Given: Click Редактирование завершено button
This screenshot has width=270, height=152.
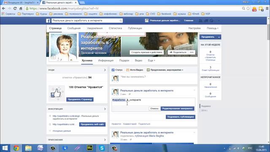Looking at the screenshot, I should (177, 109).
